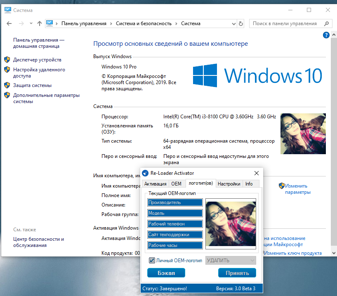Expand chevron after Система и безопасность
The image size is (337, 296).
(x=176, y=23)
